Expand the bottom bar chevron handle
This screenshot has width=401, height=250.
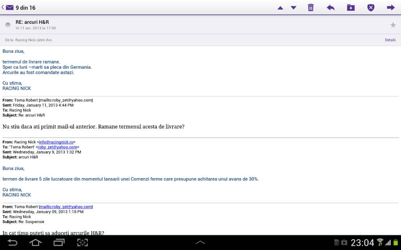point(200,243)
